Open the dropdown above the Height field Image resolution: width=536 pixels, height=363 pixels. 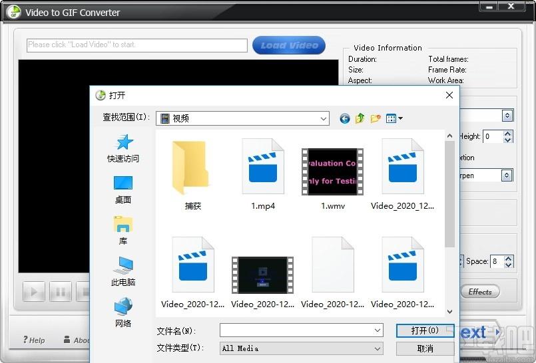[x=507, y=115]
